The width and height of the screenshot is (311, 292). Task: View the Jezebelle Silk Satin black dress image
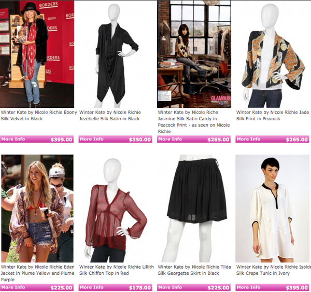point(115,54)
